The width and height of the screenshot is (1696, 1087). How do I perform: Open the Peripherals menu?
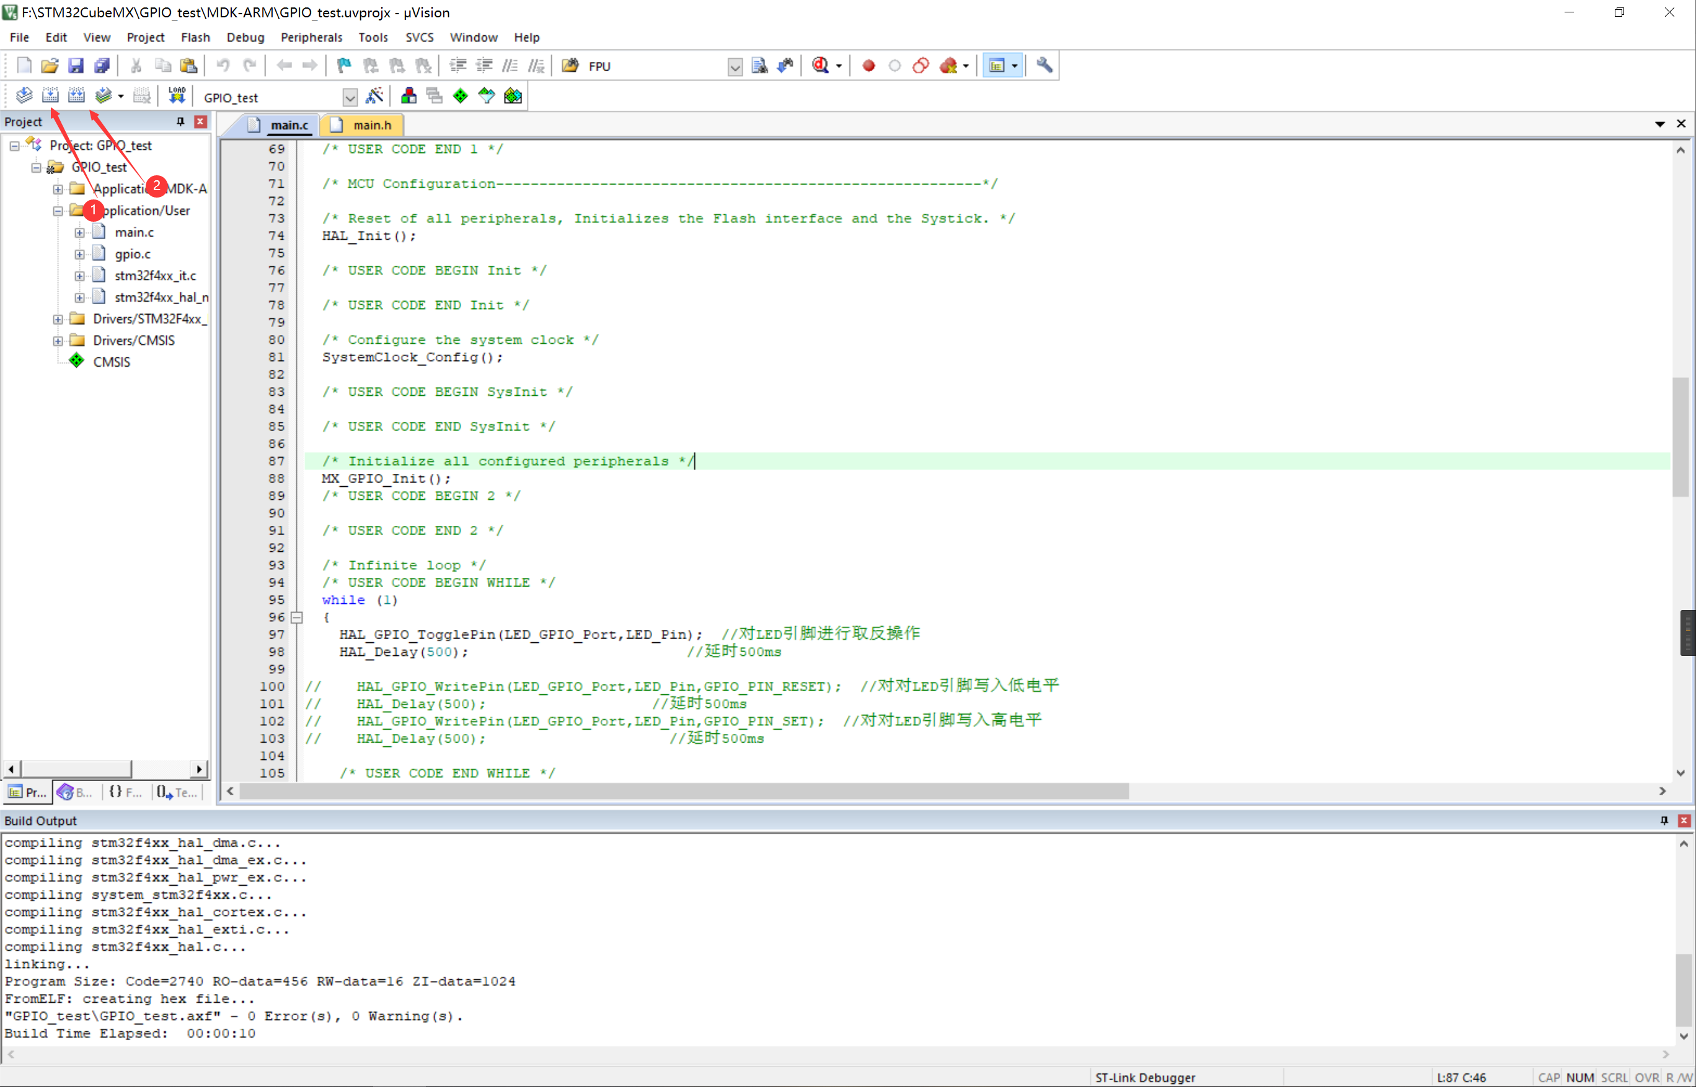click(311, 37)
